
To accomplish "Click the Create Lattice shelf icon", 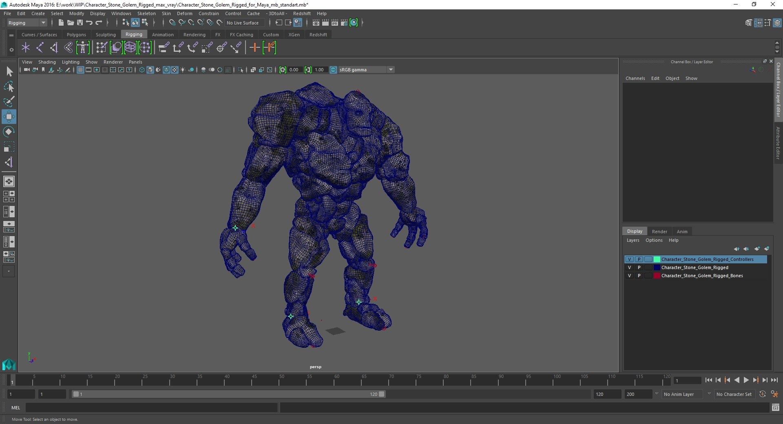I will click(x=130, y=48).
